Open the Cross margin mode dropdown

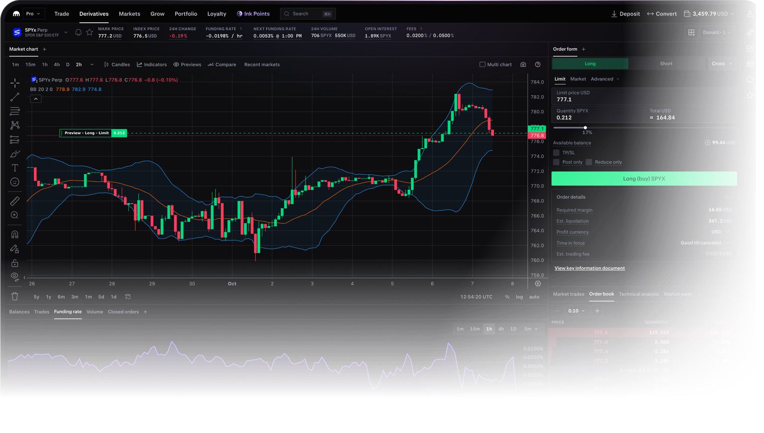pos(722,64)
